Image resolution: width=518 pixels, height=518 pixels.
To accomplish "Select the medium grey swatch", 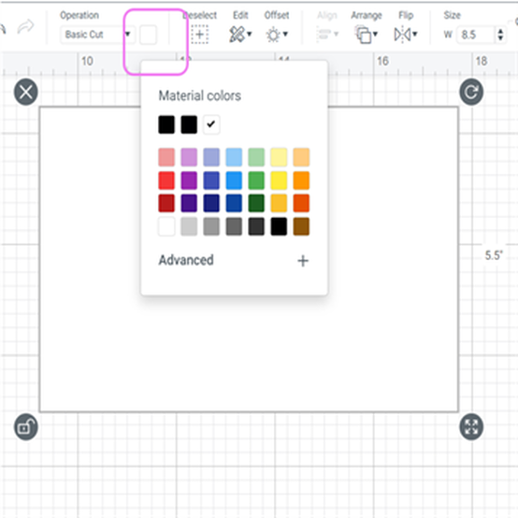I will pyautogui.click(x=211, y=226).
